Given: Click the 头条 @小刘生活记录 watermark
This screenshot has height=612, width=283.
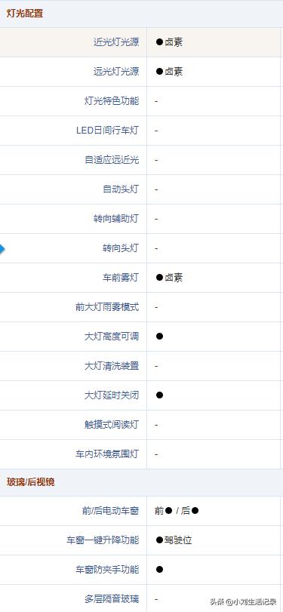Looking at the screenshot, I should (243, 601).
